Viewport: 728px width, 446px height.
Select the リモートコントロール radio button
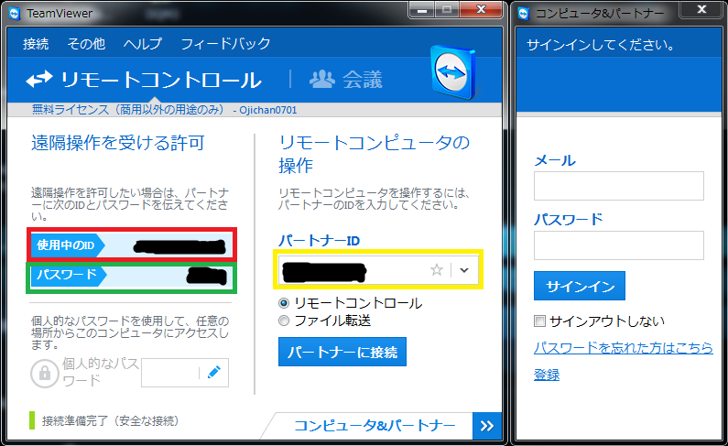tap(284, 303)
